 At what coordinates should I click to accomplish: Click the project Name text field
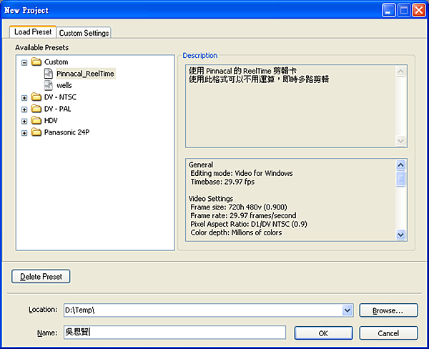(175, 333)
